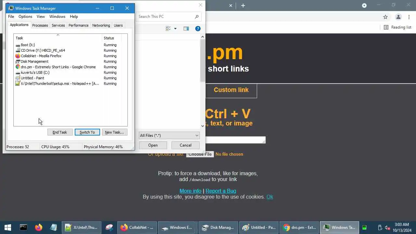
Task: Sort the list by the Status column header
Action: tap(111, 38)
